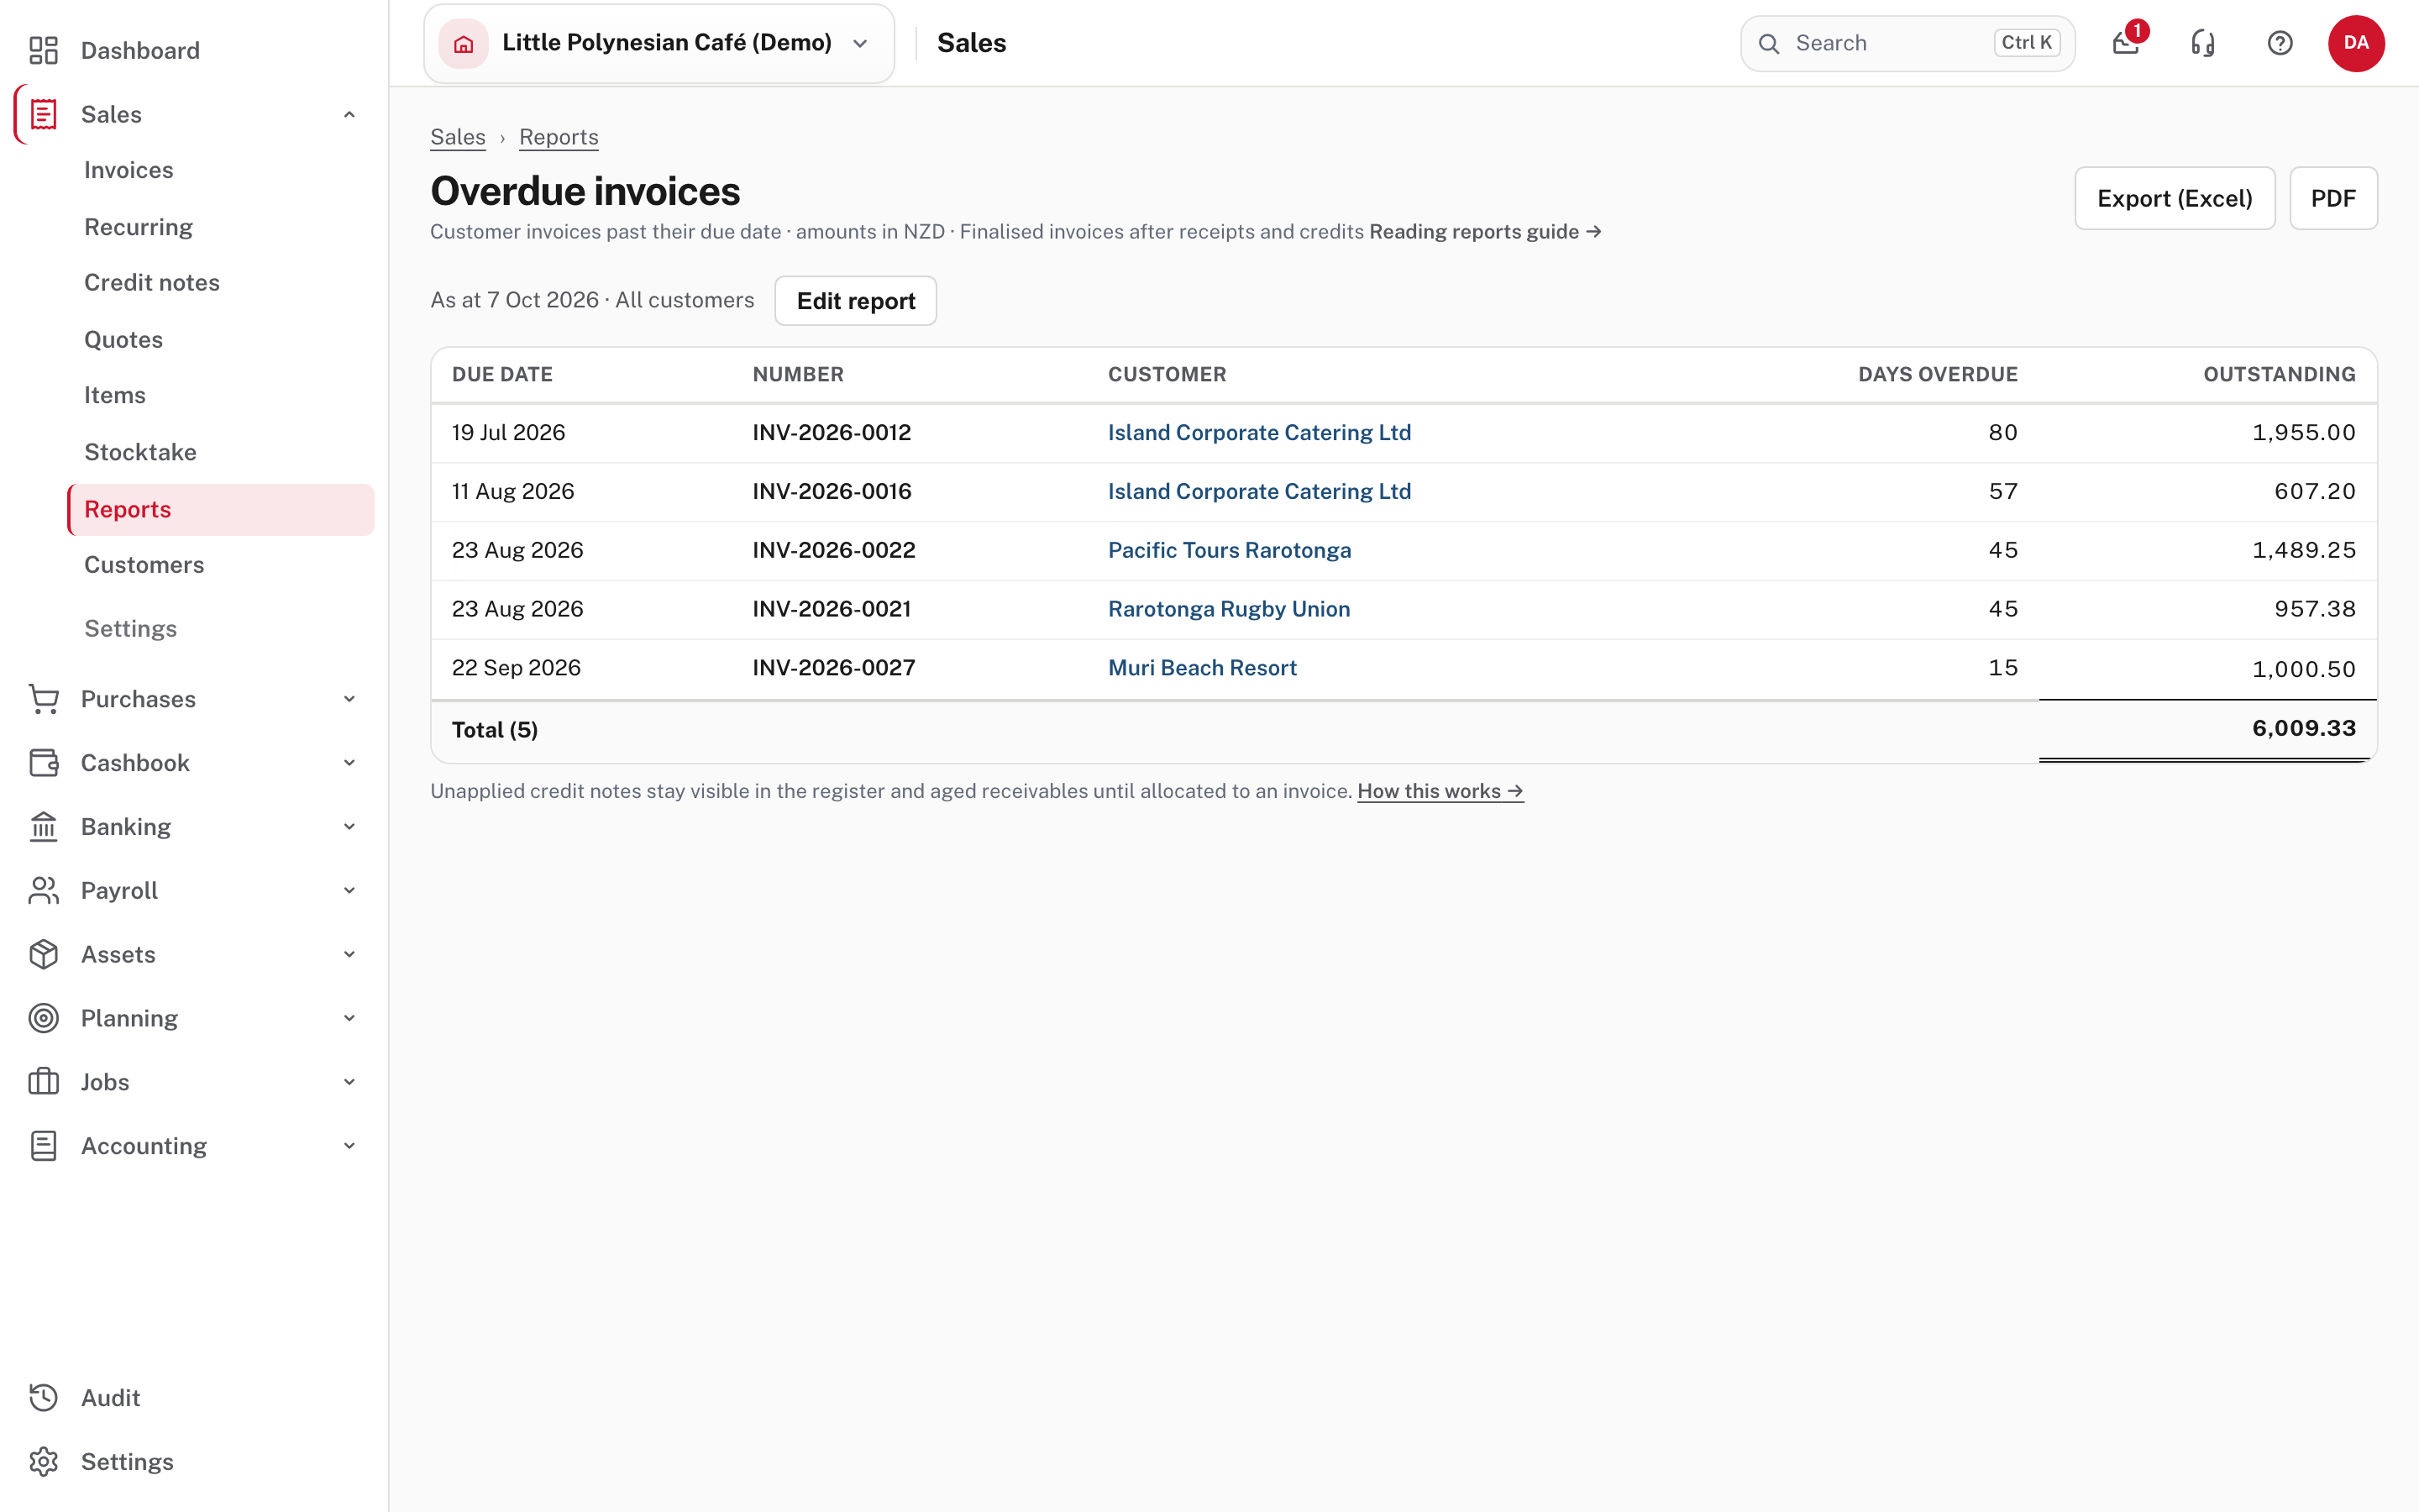Click in the Search field
The image size is (2419, 1512).
pos(1907,43)
